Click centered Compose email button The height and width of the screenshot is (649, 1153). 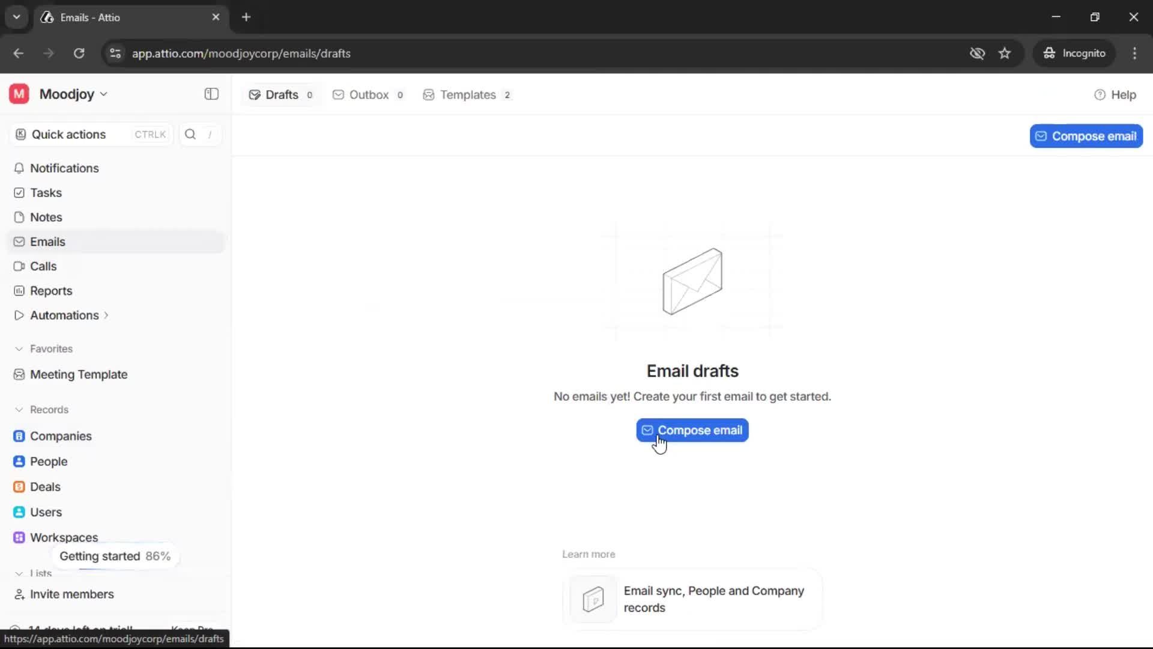[x=692, y=430]
